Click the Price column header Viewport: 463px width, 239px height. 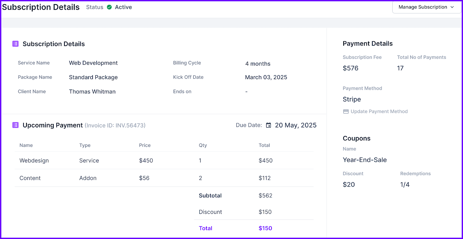coord(145,145)
